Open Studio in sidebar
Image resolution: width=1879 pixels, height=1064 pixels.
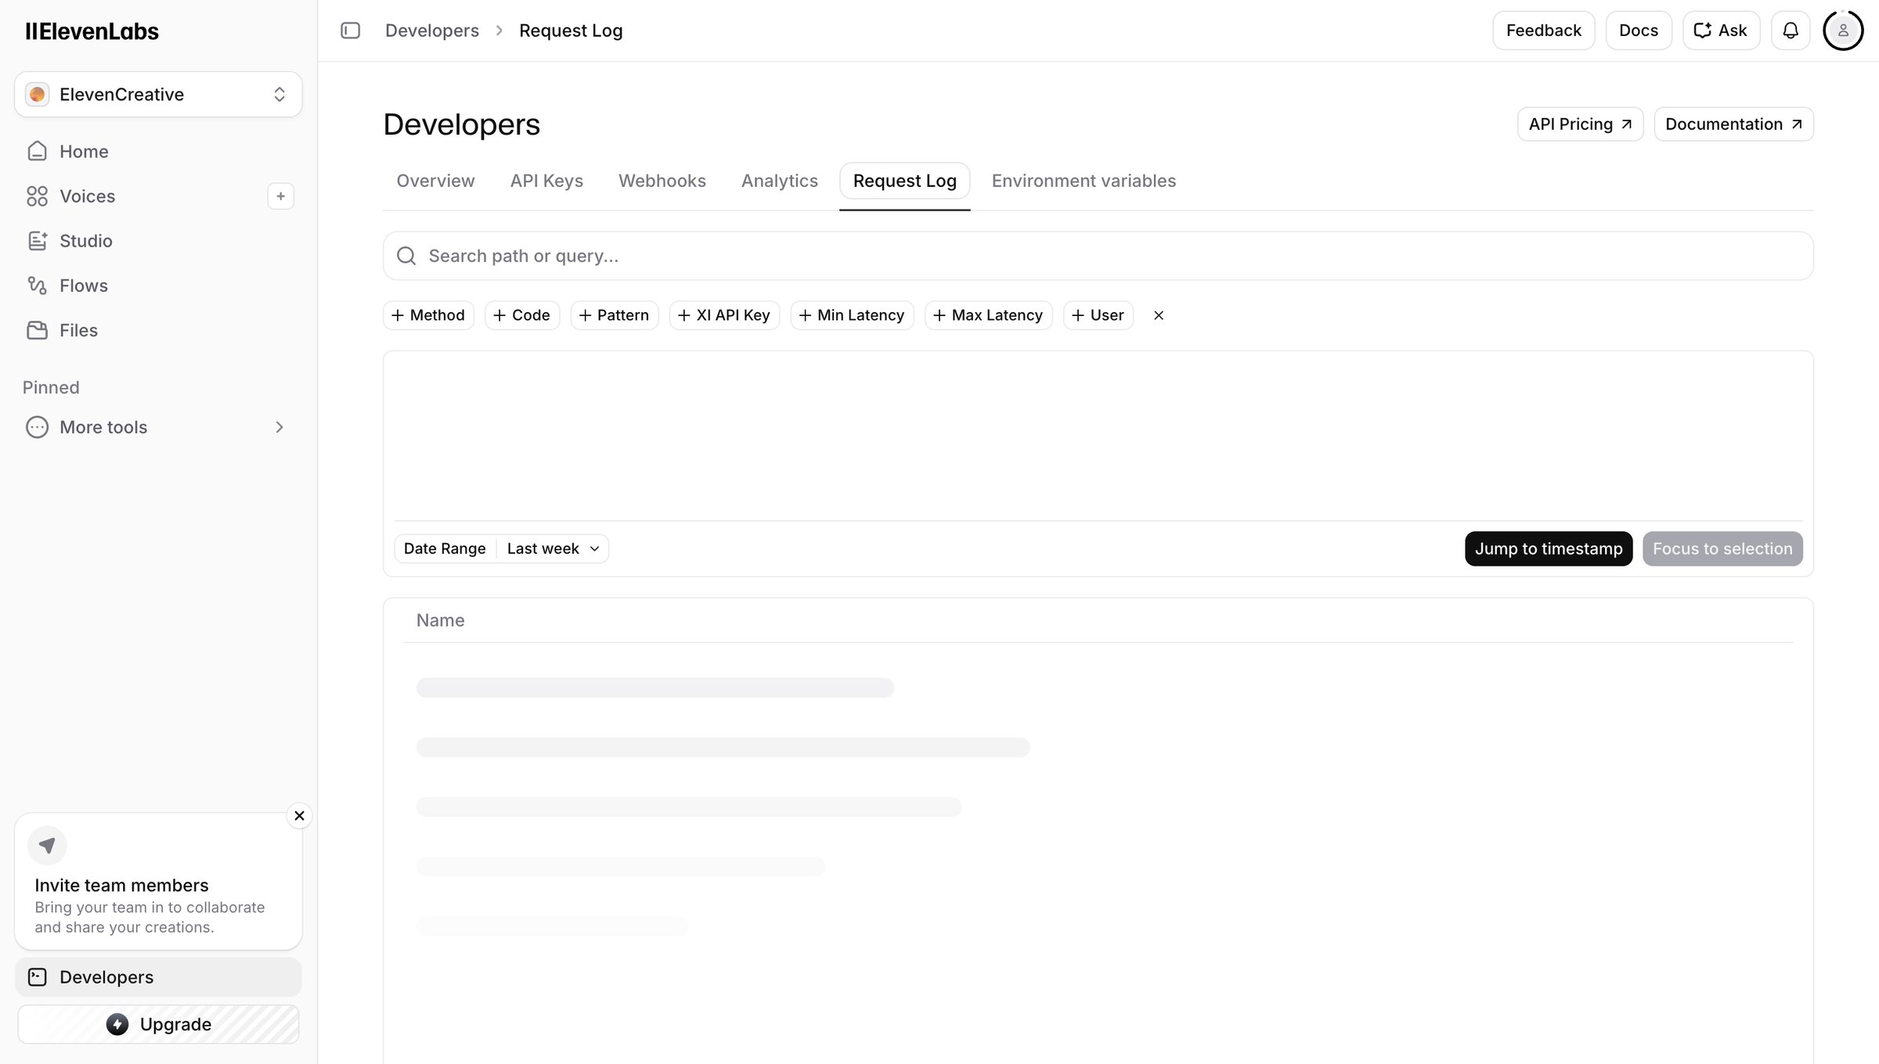[x=157, y=241]
